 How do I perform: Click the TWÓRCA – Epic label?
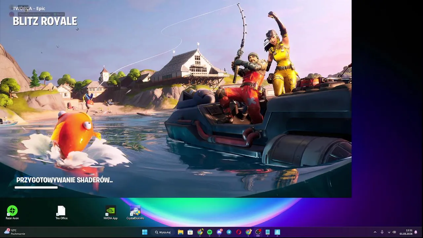click(29, 9)
